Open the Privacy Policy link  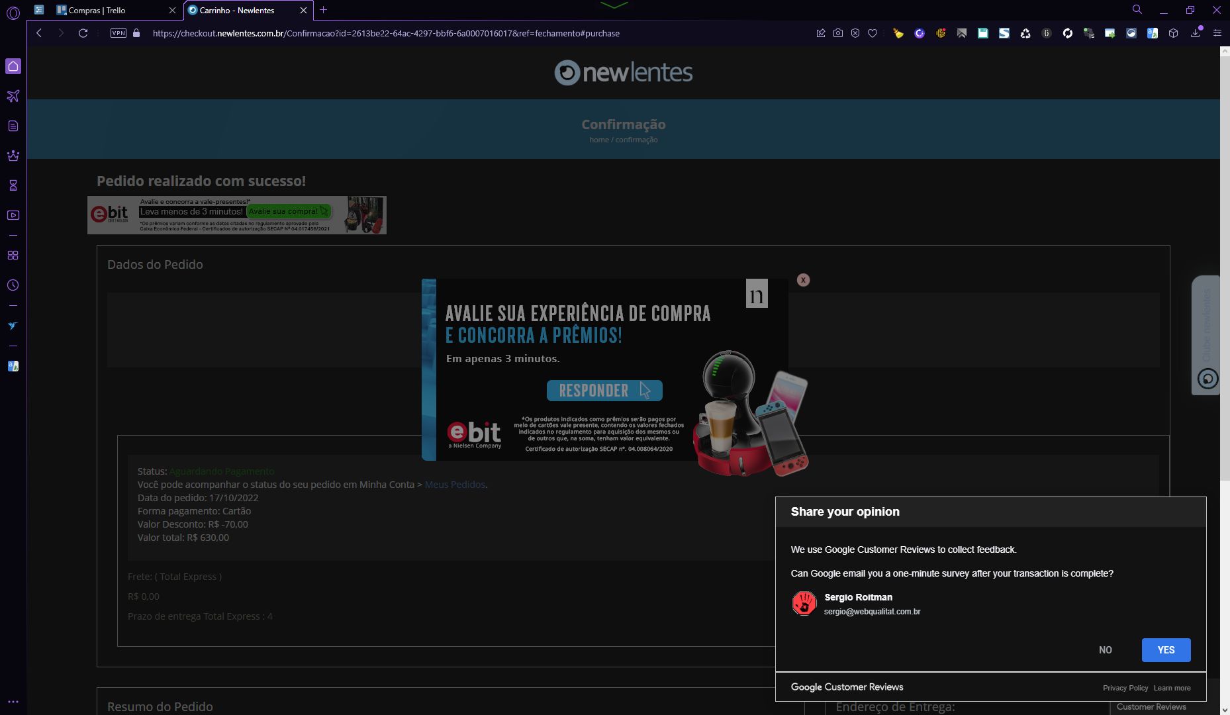[1125, 688]
